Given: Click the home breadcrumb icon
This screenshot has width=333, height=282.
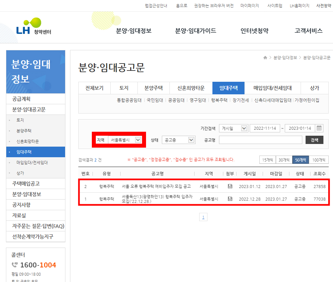Looking at the screenshot, I should [x=265, y=58].
